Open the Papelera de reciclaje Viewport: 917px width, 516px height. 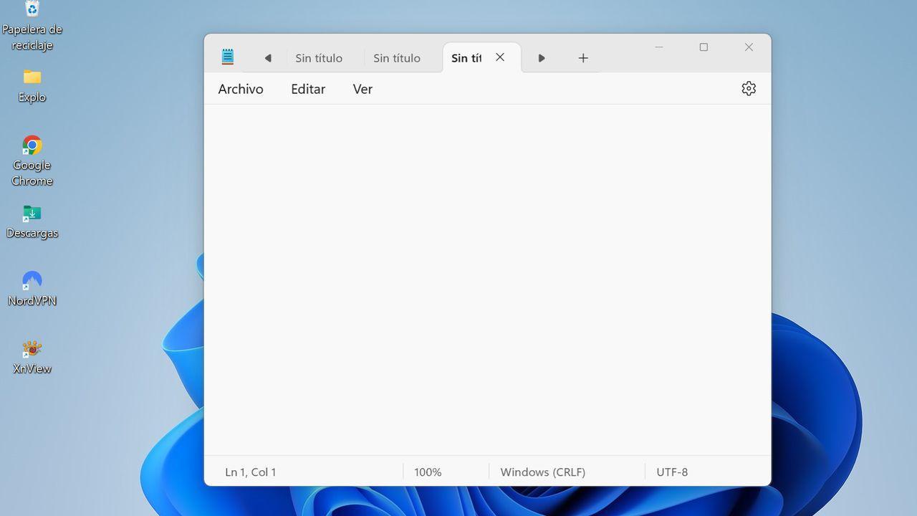[x=32, y=10]
